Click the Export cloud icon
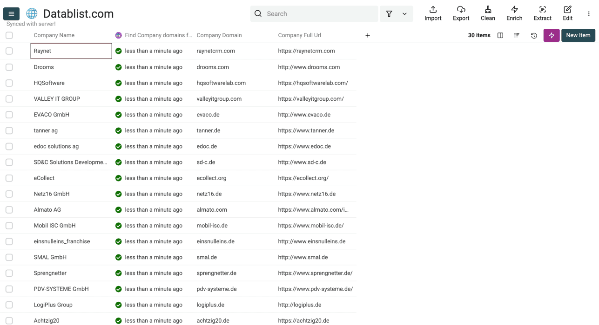This screenshot has width=599, height=325. point(460,13)
